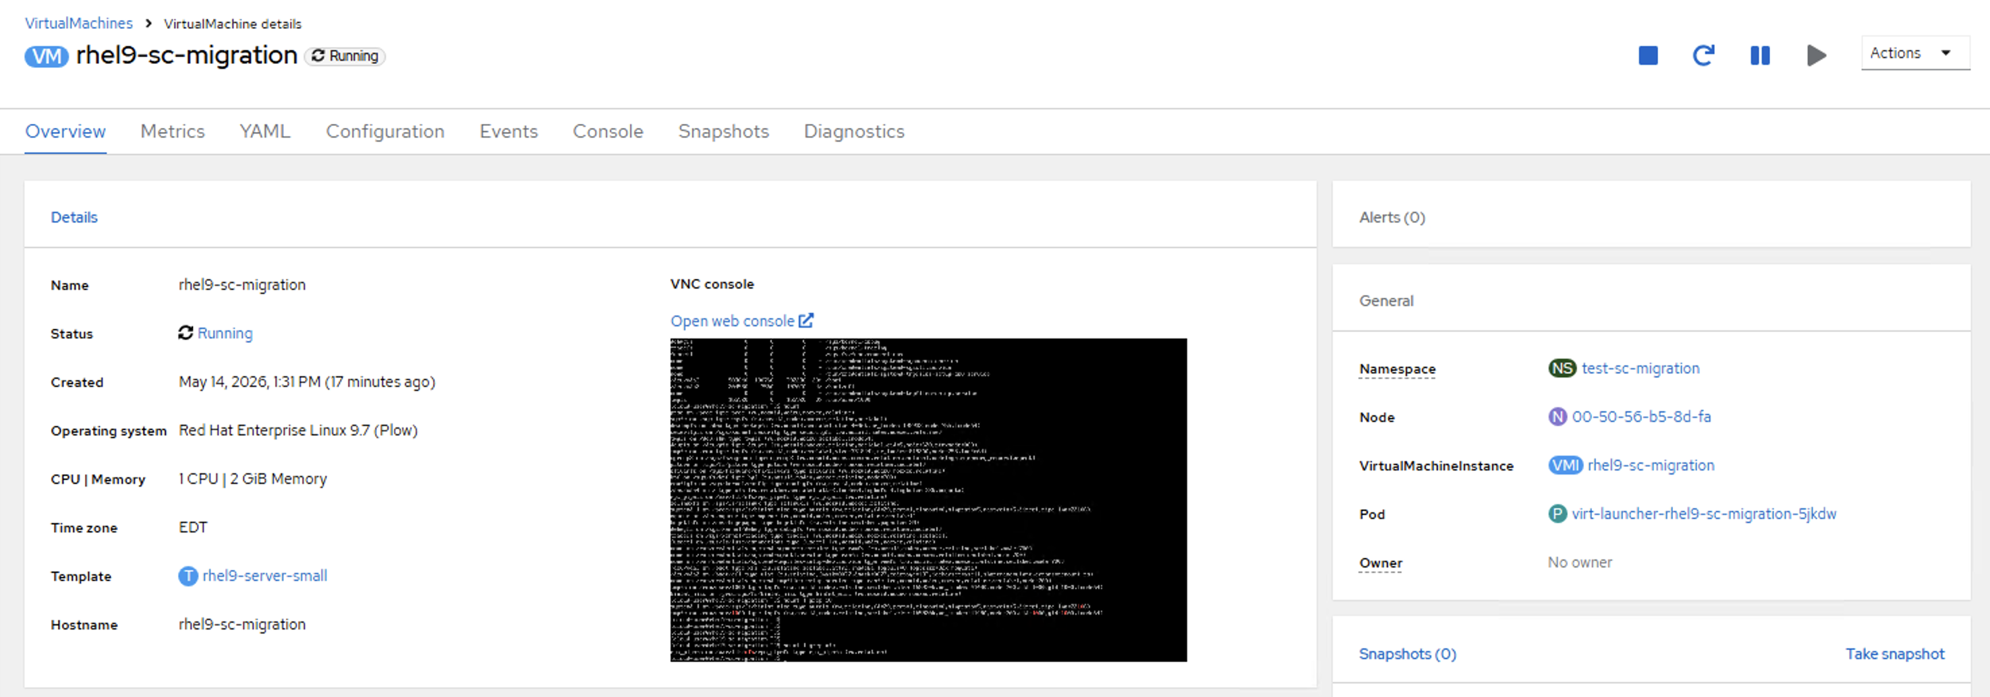
Task: Open the rhel9-server-small template link
Action: pos(265,576)
